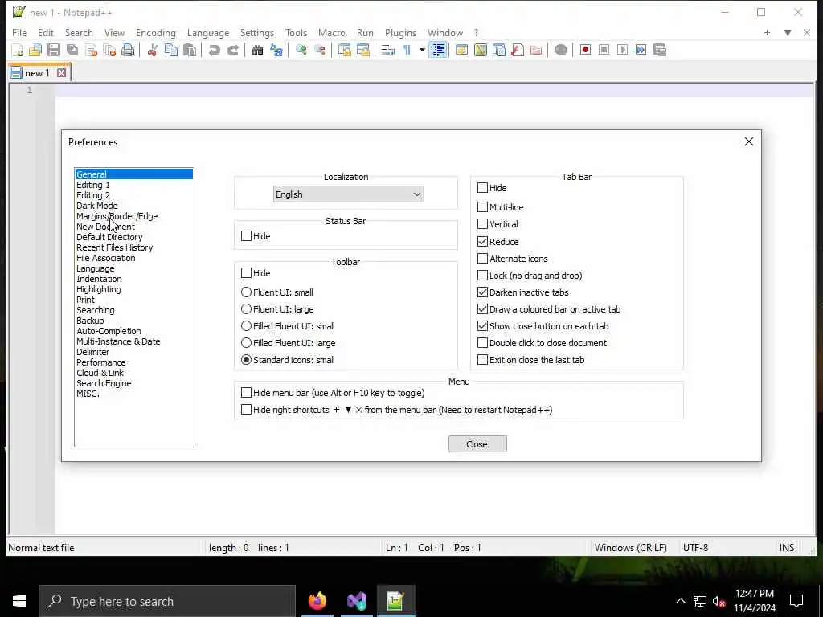
Task: Click the Zoom Out toolbar icon
Action: coord(319,50)
